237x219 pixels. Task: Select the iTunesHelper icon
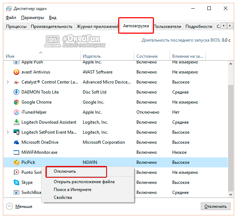pyautogui.click(x=16, y=112)
